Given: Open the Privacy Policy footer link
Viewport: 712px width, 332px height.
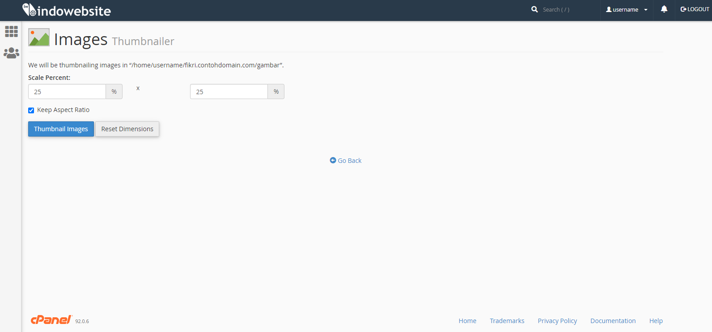Looking at the screenshot, I should (557, 321).
